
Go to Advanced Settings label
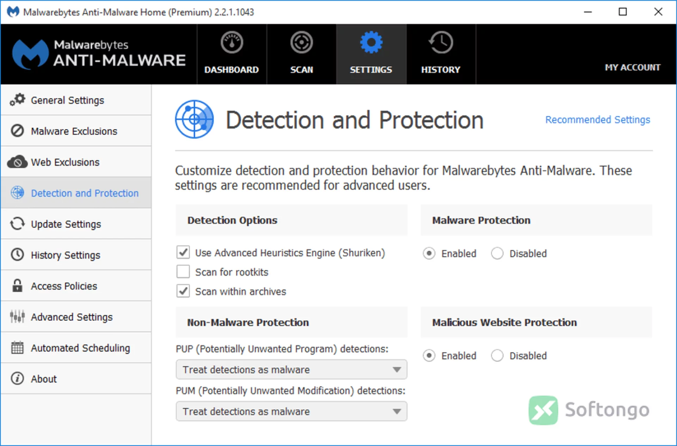[72, 317]
